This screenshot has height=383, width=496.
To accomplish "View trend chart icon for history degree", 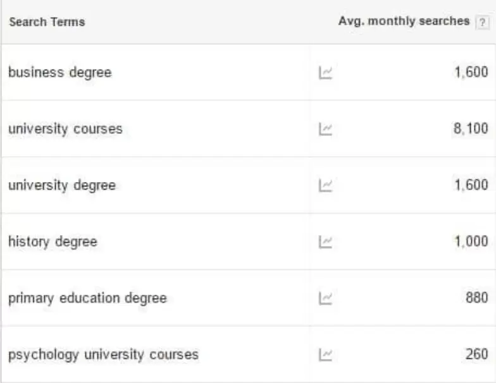I will 325,242.
